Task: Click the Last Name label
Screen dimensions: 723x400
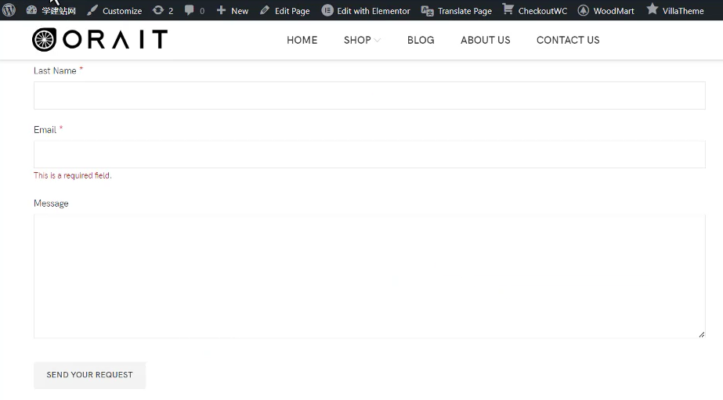Action: pyautogui.click(x=55, y=70)
